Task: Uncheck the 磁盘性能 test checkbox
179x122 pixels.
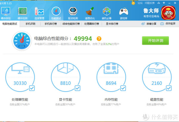Action: pyautogui.click(x=169, y=88)
